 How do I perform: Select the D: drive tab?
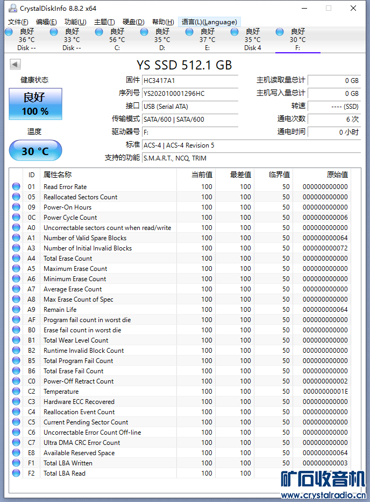pyautogui.click(x=162, y=40)
